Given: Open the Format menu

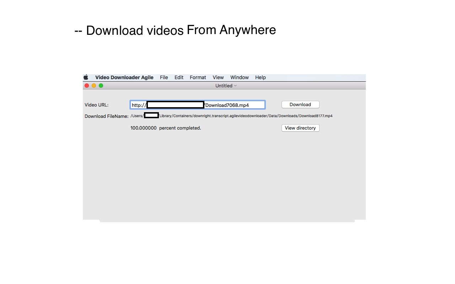Looking at the screenshot, I should [x=198, y=77].
